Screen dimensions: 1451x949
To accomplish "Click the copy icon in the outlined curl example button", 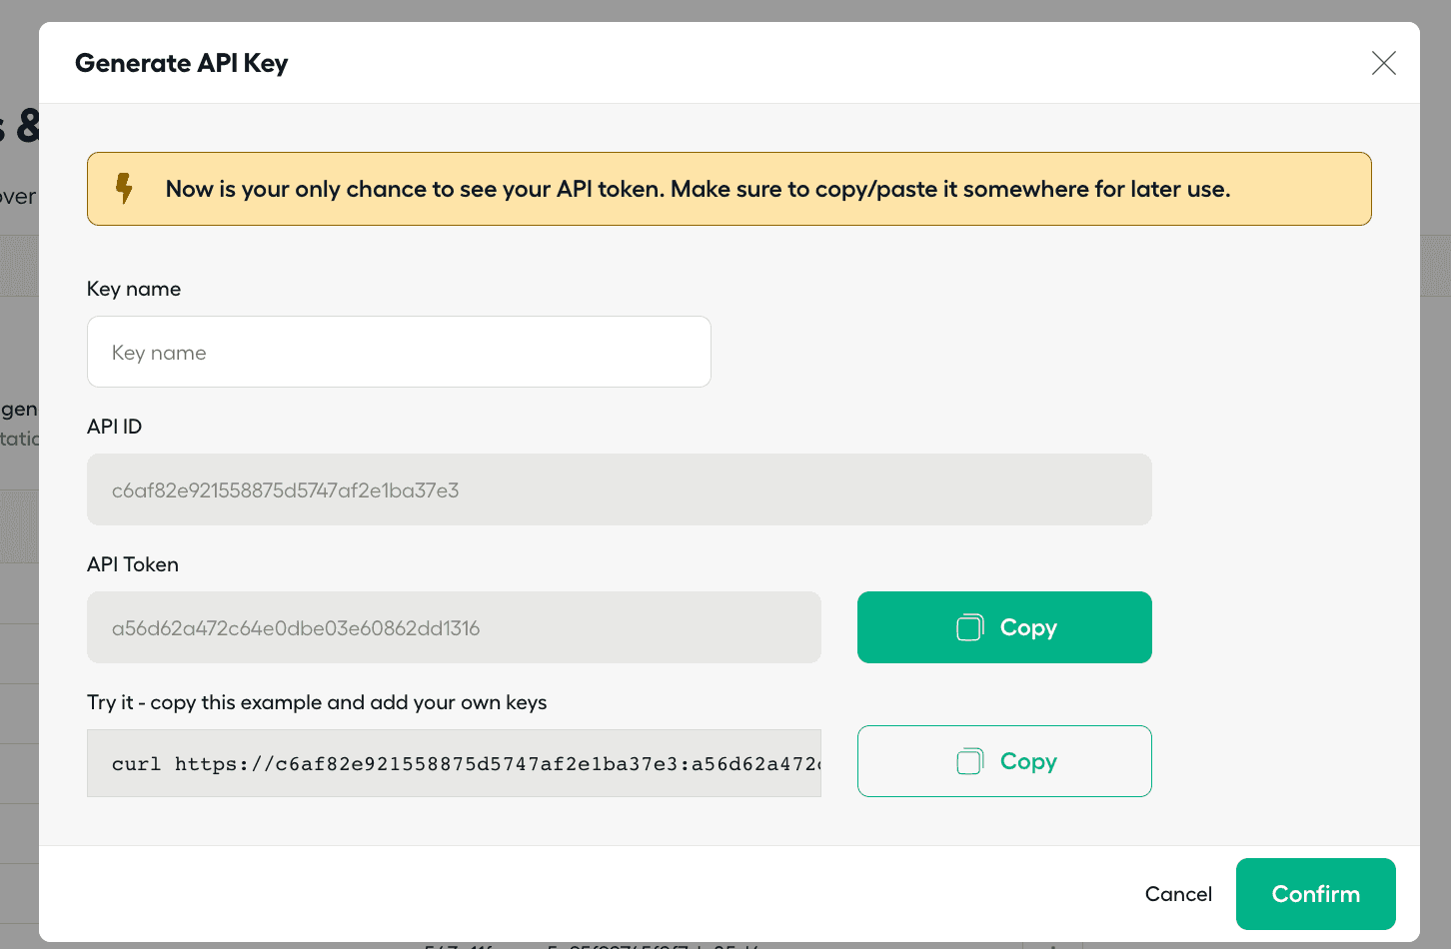I will pyautogui.click(x=969, y=761).
